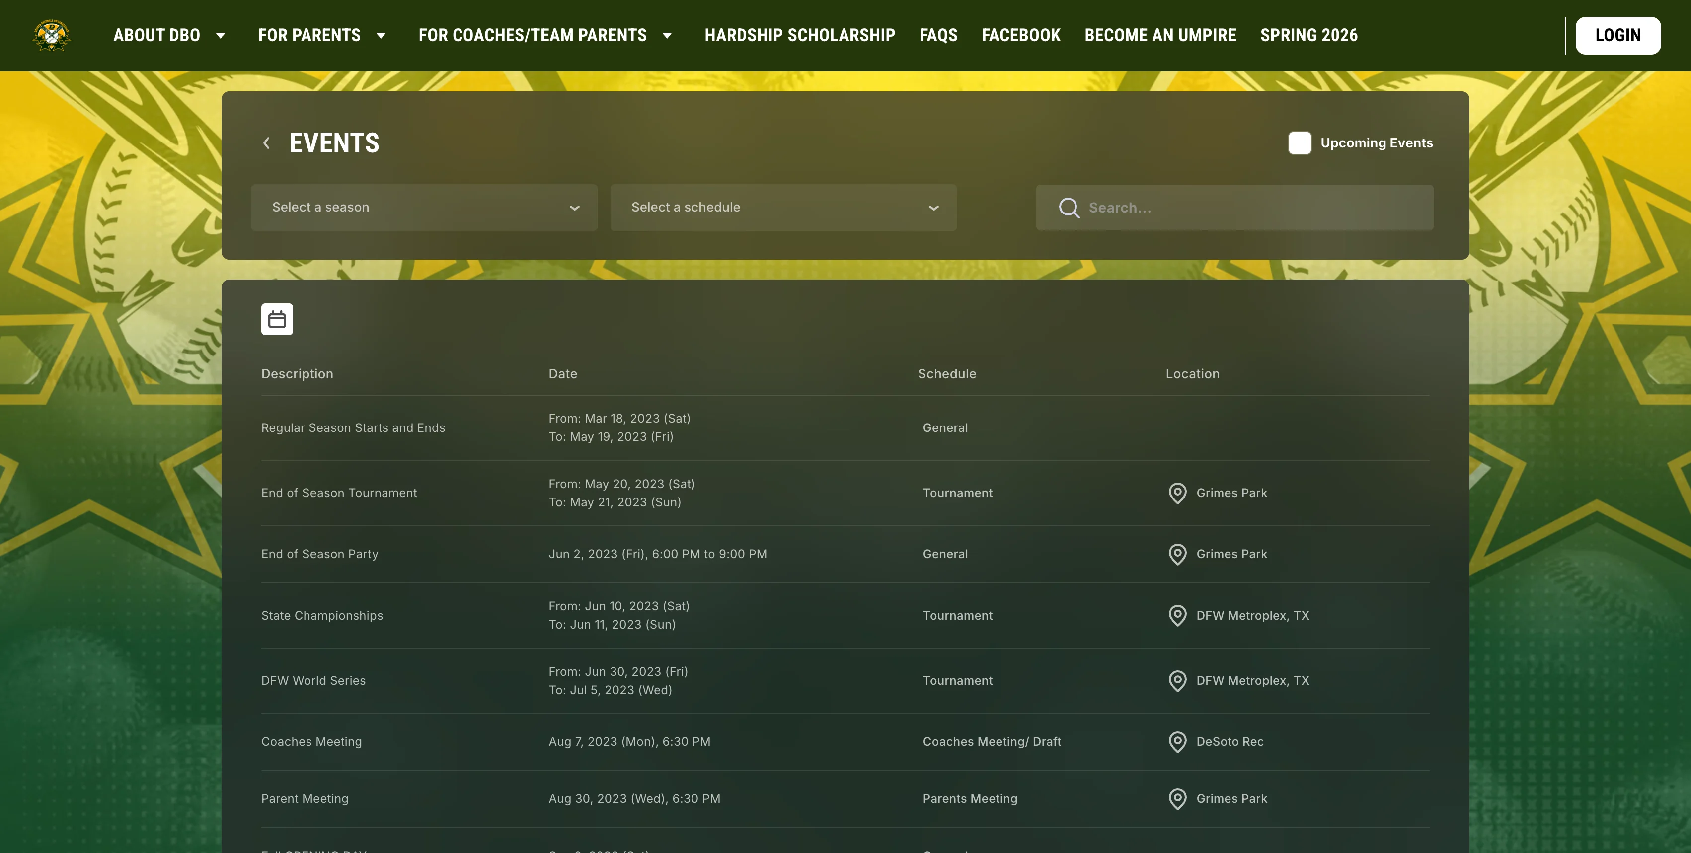Click map pin for DFW World Series
The image size is (1691, 853).
coord(1178,680)
